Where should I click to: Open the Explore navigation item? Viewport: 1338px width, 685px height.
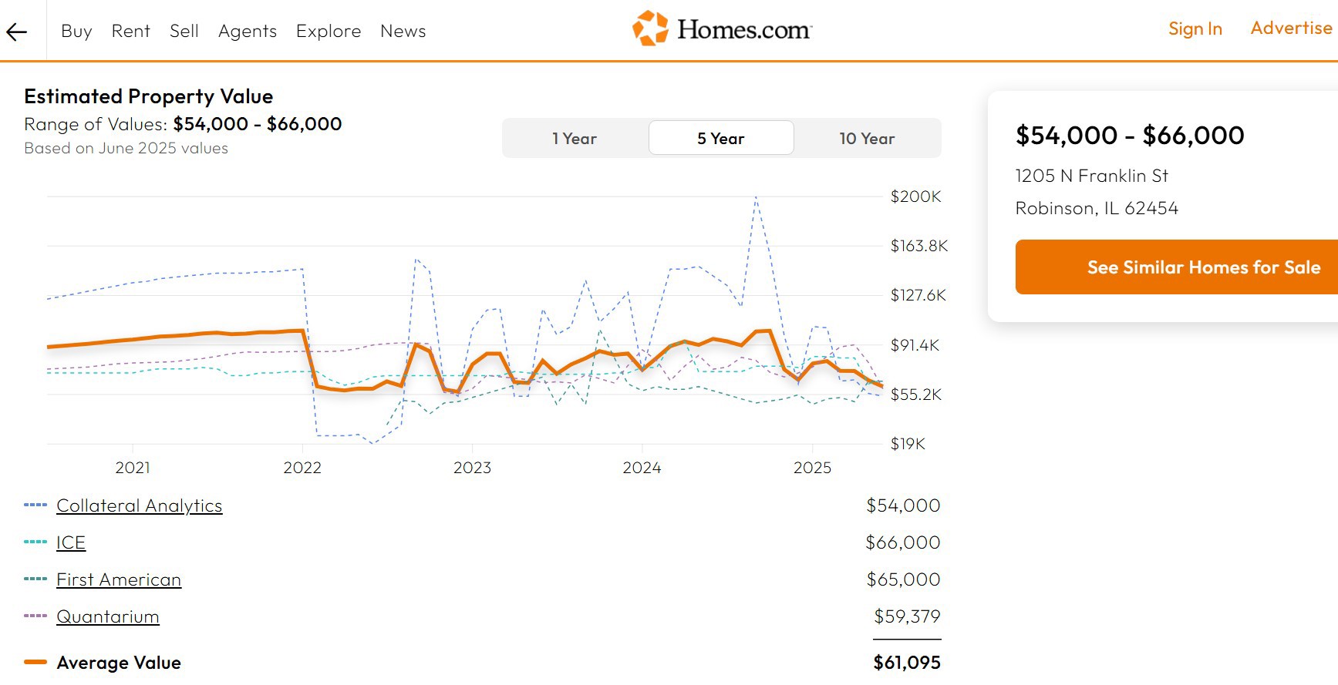pyautogui.click(x=328, y=32)
